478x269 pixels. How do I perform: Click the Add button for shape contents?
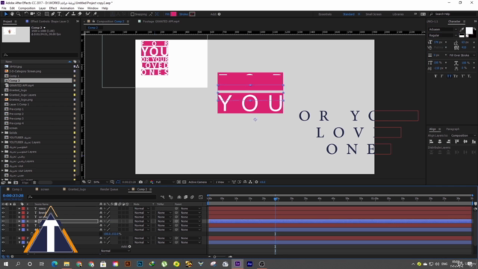pos(126,247)
